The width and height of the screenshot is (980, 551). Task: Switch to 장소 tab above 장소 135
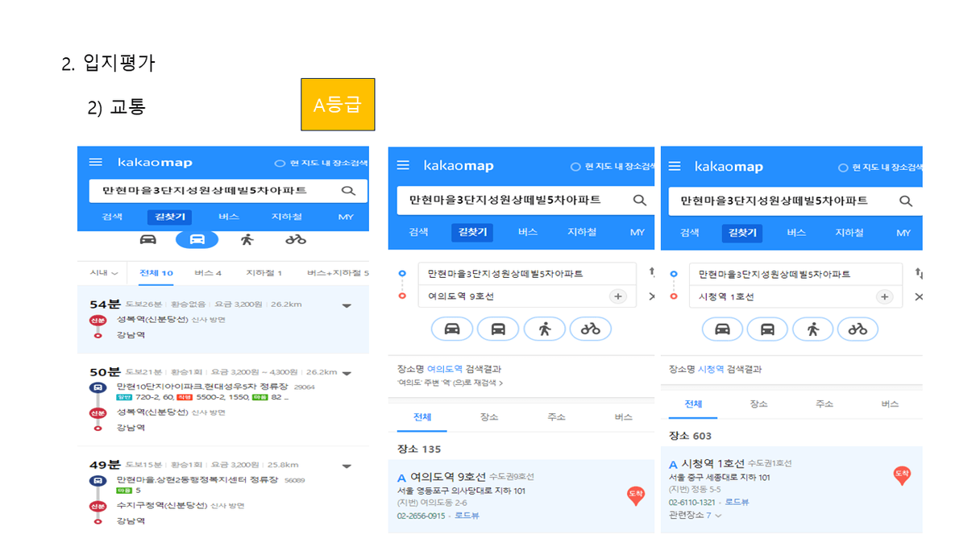click(x=488, y=417)
